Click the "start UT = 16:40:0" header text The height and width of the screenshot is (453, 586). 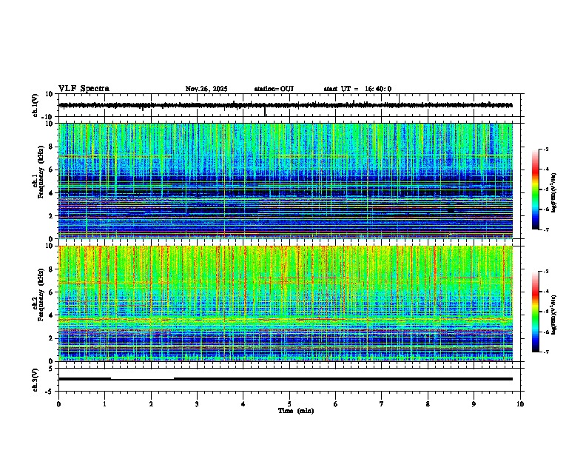[x=357, y=89]
